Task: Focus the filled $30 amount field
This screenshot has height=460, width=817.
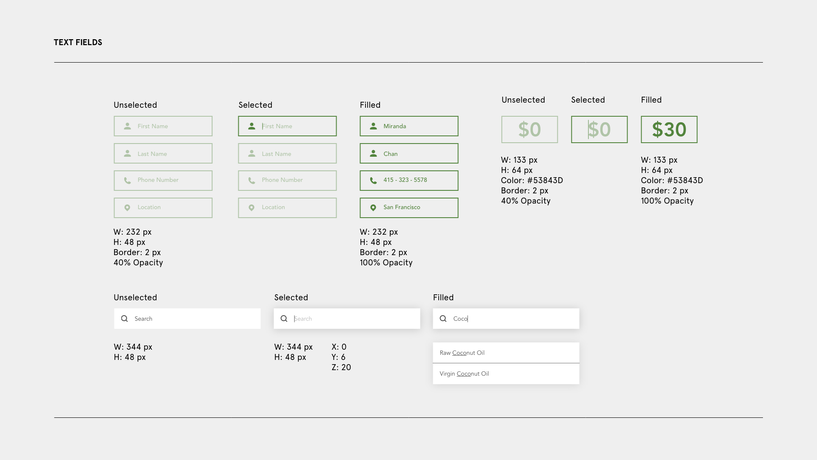Action: click(x=669, y=129)
